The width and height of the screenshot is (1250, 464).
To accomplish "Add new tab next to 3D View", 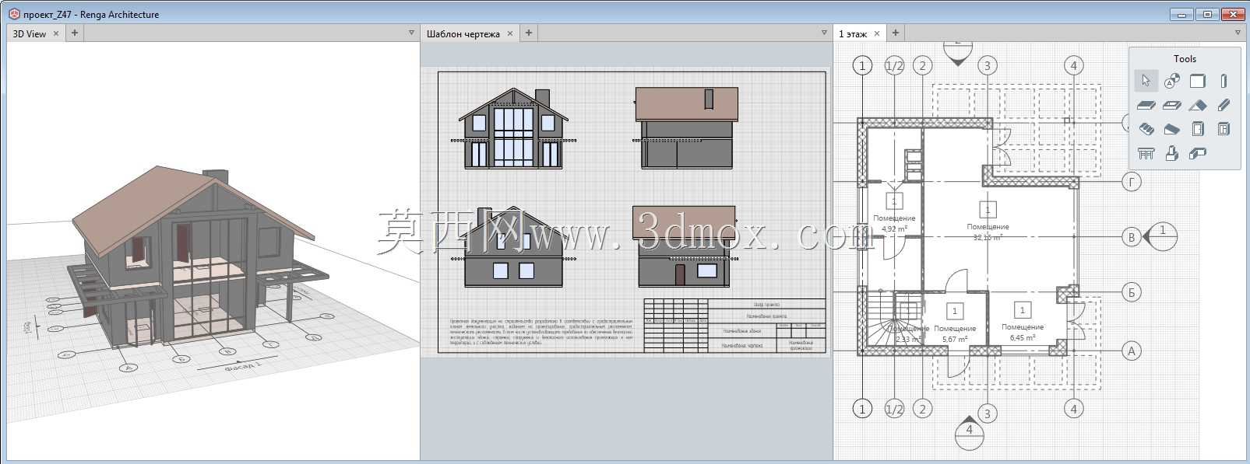I will point(75,33).
